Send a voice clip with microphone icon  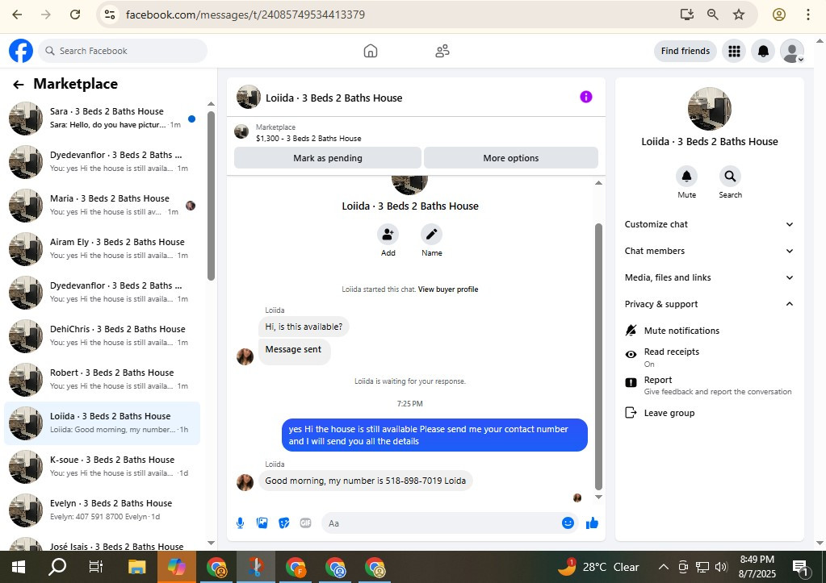pyautogui.click(x=241, y=523)
